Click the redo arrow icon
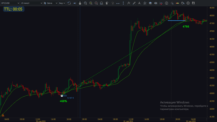The image size is (217, 122). click(112, 3)
